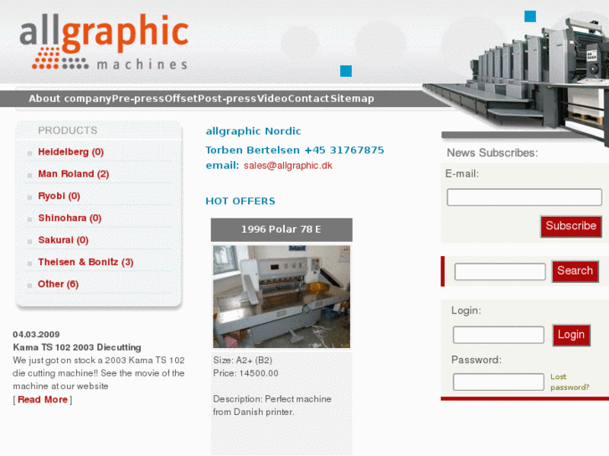Click the News Subscribes: label
Screen dimensions: 609x456
(x=492, y=153)
